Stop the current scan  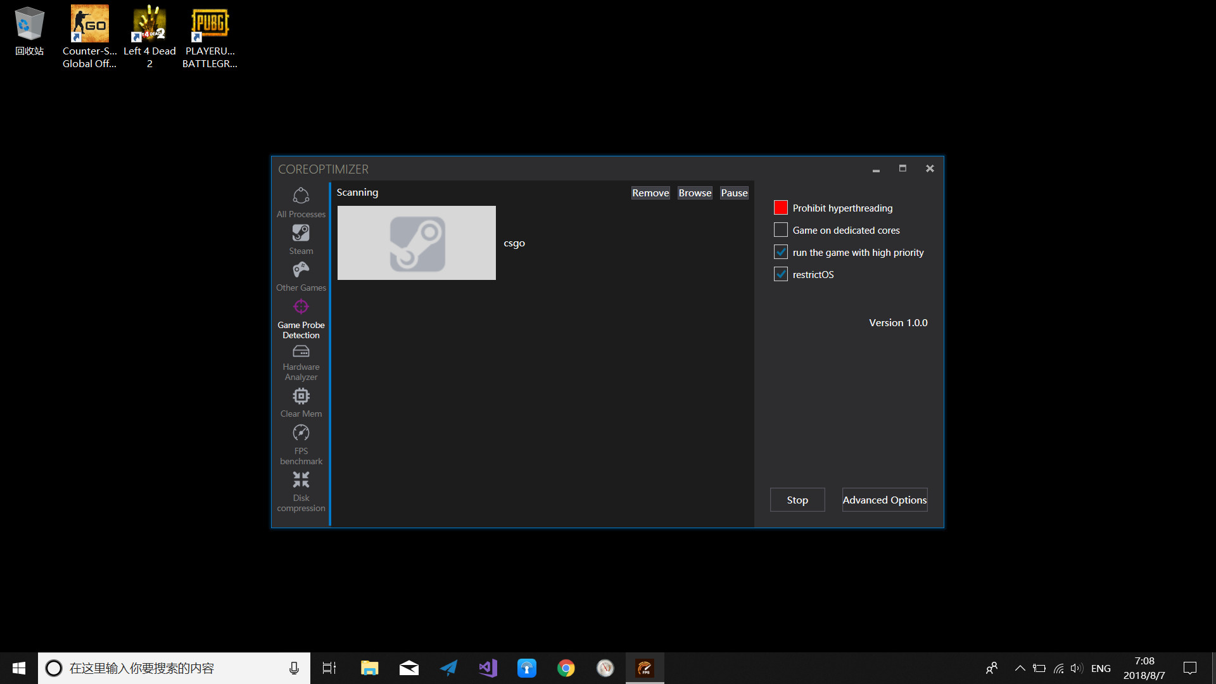(x=797, y=500)
